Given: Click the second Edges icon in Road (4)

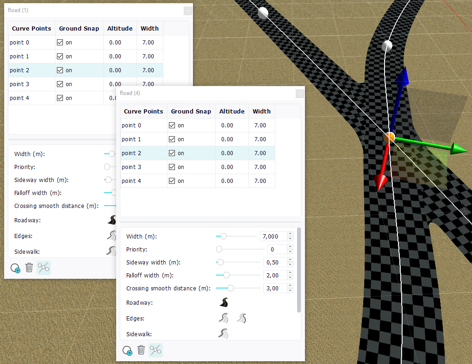Looking at the screenshot, I should [x=241, y=318].
